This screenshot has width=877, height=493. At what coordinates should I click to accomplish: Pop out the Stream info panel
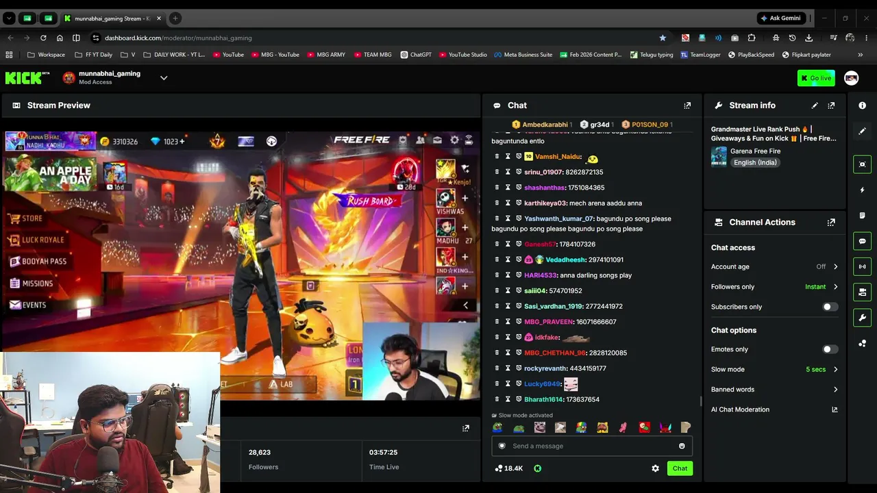[831, 105]
